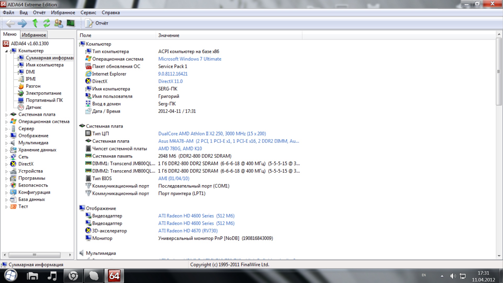Click the Безопасность shield icon
Image resolution: width=503 pixels, height=283 pixels.
point(13,185)
